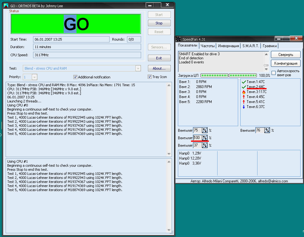Click the 37 percent fan speed field
This screenshot has height=237, width=304.
point(198,145)
